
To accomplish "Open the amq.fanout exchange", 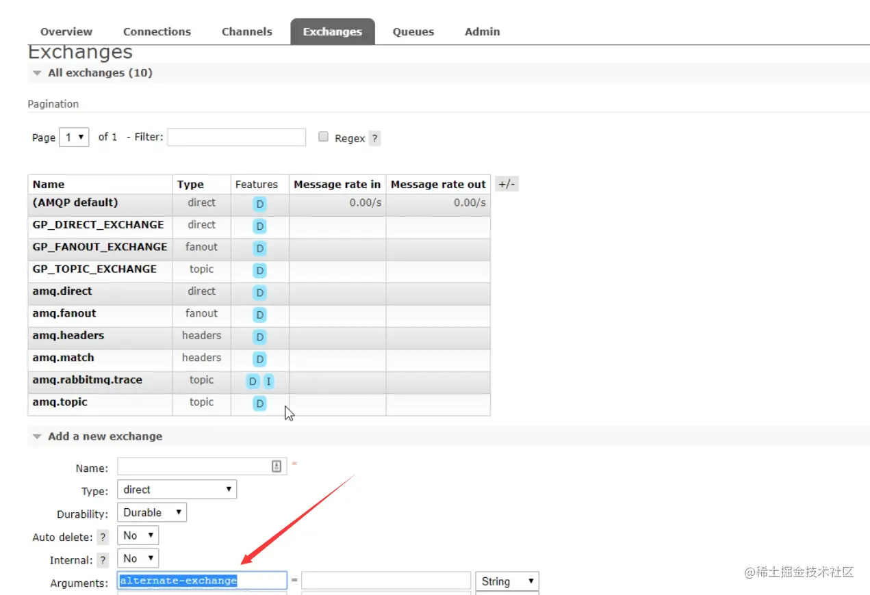I will pos(64,313).
